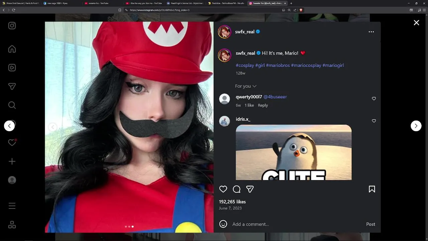Screen dimensions: 428x241
Task: View the 1 like on comment
Action: tap(249, 105)
